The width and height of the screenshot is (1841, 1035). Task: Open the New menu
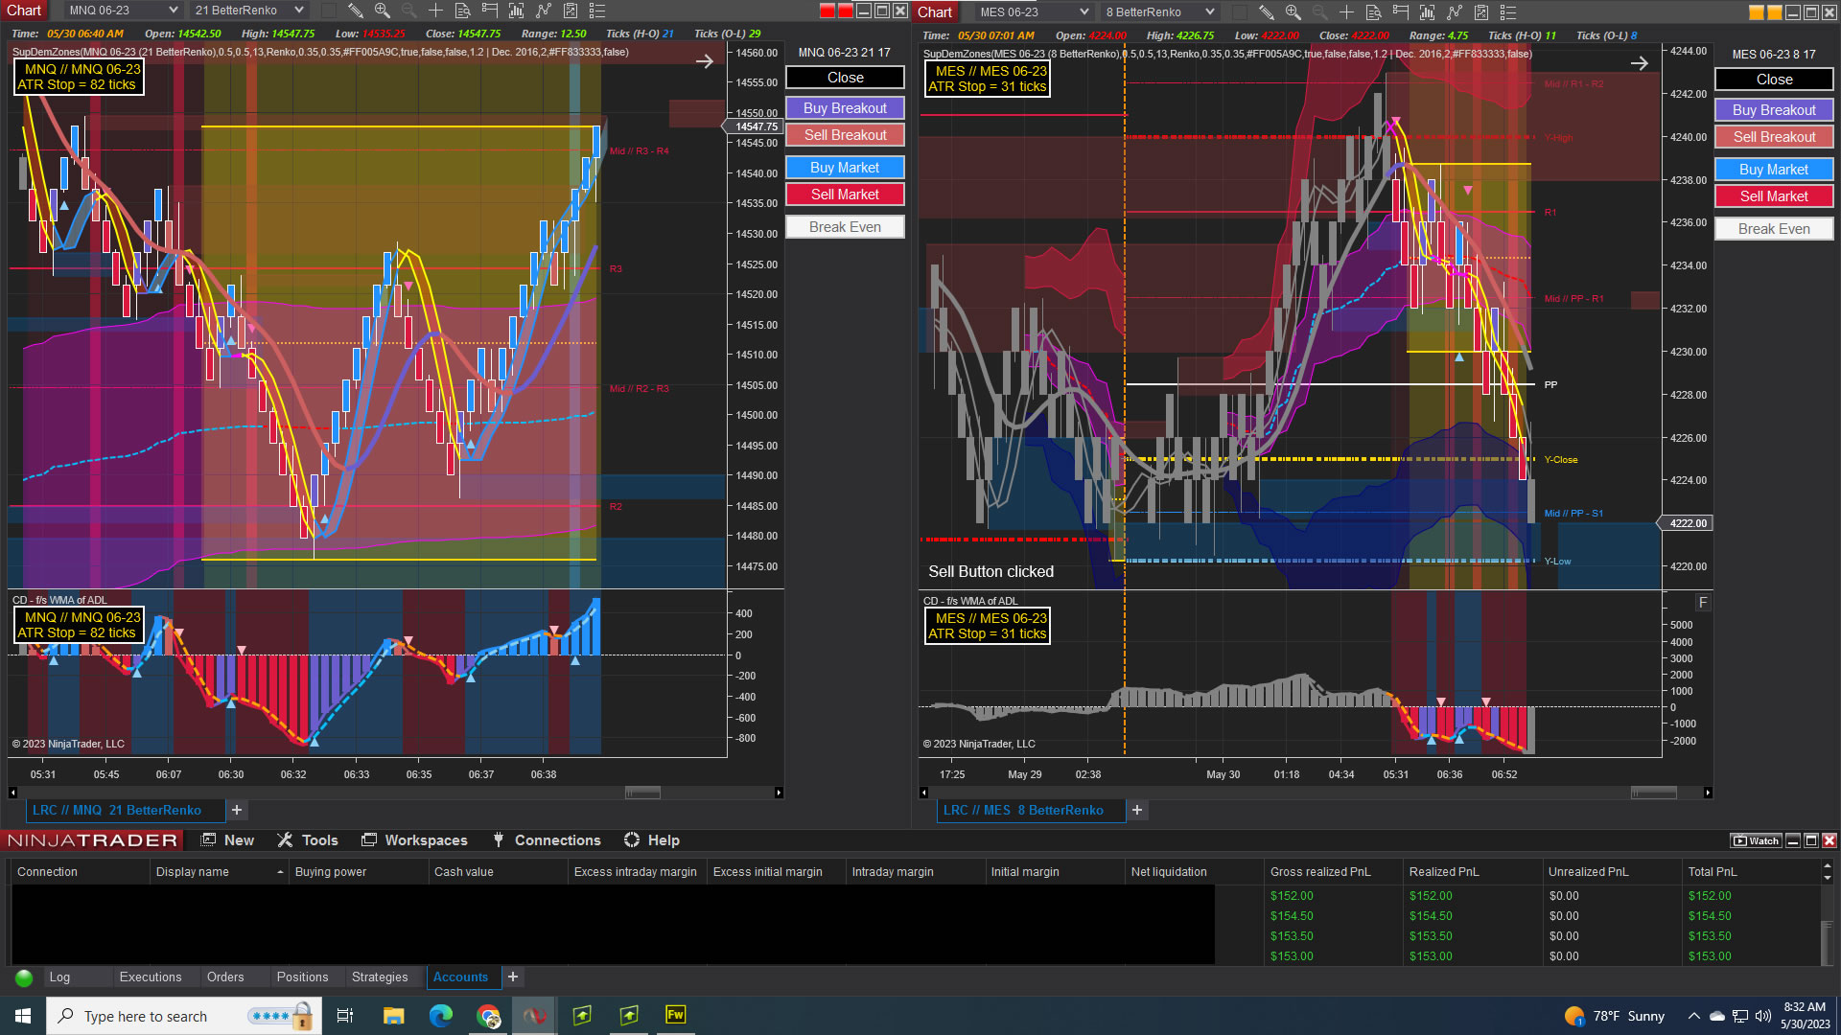(227, 840)
